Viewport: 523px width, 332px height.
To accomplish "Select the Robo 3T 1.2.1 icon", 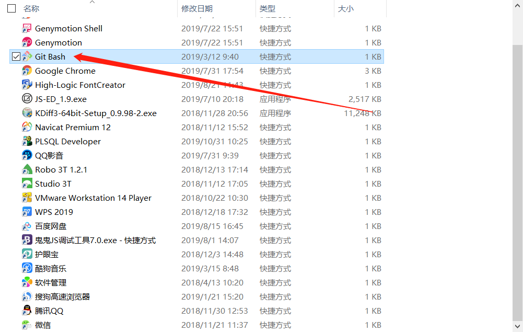I will (x=27, y=169).
